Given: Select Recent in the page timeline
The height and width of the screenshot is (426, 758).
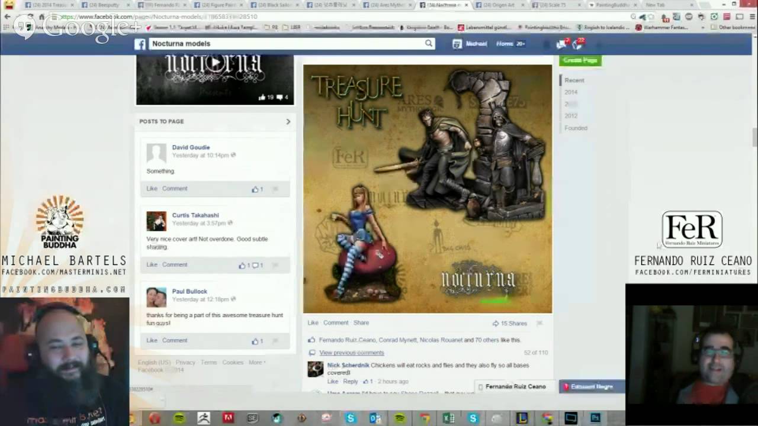Looking at the screenshot, I should click(x=574, y=80).
